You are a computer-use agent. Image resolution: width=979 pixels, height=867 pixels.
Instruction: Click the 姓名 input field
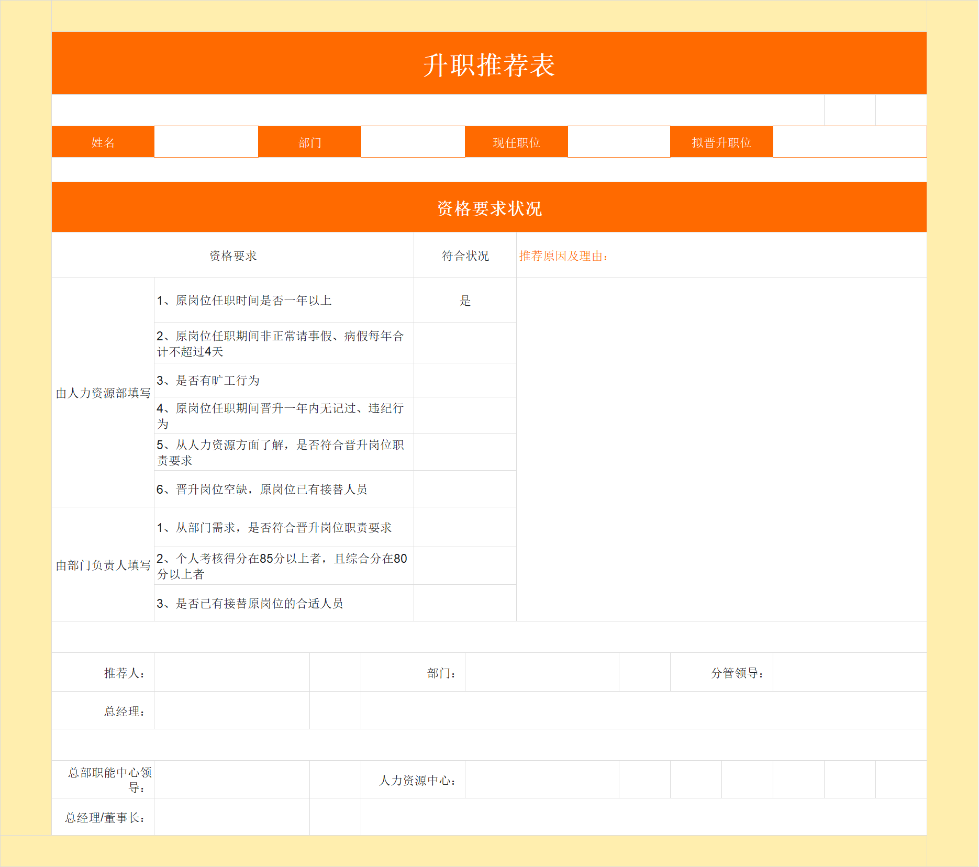(206, 141)
